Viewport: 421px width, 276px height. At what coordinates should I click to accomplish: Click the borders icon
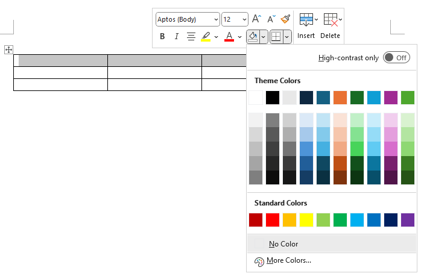pyautogui.click(x=276, y=37)
